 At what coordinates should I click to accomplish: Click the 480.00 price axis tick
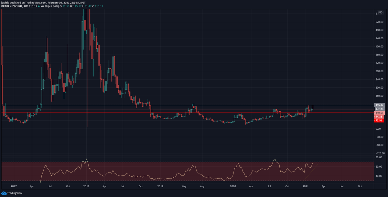pos(379,30)
